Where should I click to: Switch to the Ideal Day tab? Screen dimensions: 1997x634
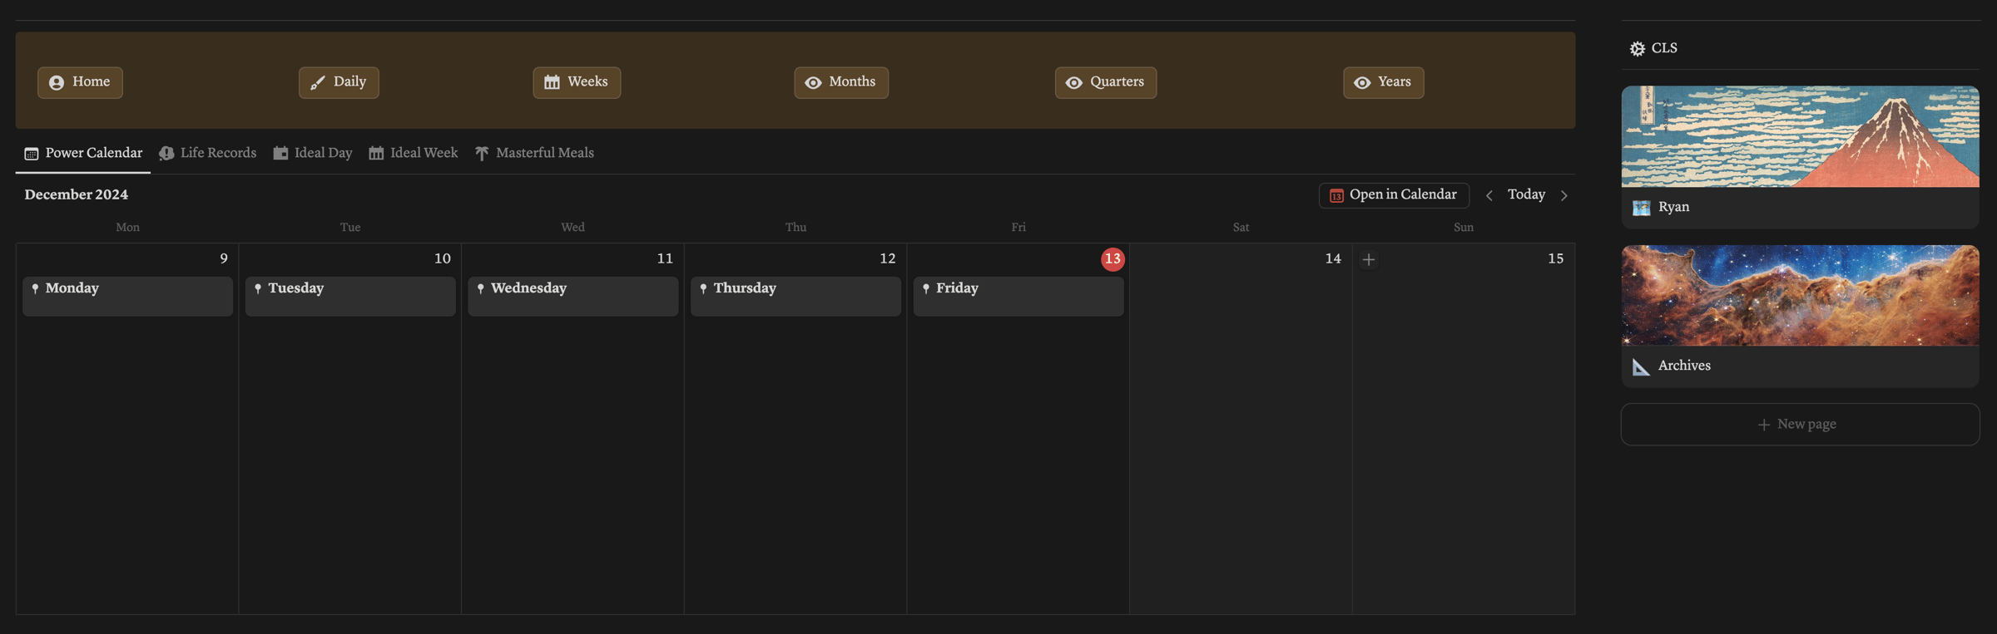(x=313, y=153)
